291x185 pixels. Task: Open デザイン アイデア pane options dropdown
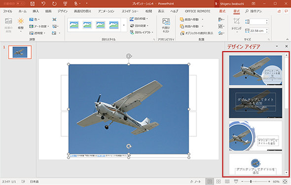click(x=277, y=46)
